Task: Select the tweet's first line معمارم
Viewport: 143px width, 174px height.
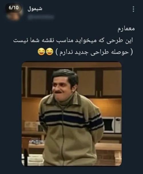Action: (x=126, y=29)
